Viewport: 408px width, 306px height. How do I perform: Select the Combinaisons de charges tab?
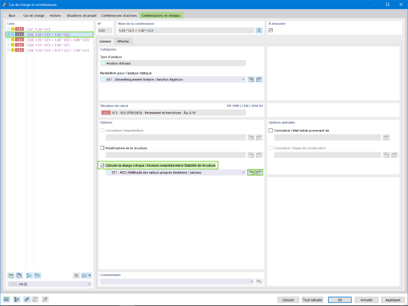161,16
